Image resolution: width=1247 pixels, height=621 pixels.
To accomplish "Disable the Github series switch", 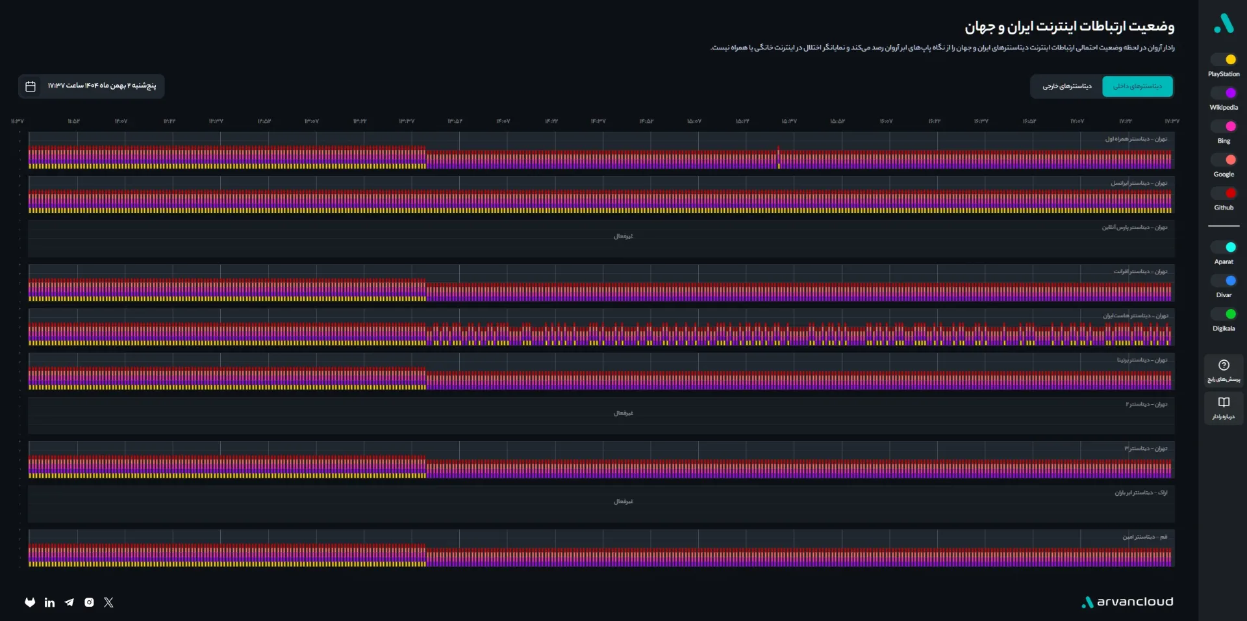I will [1224, 193].
